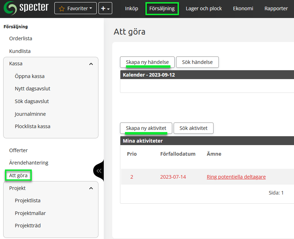Open Ring potentiella deltagare activity link
The width and height of the screenshot is (294, 239).
(x=236, y=177)
